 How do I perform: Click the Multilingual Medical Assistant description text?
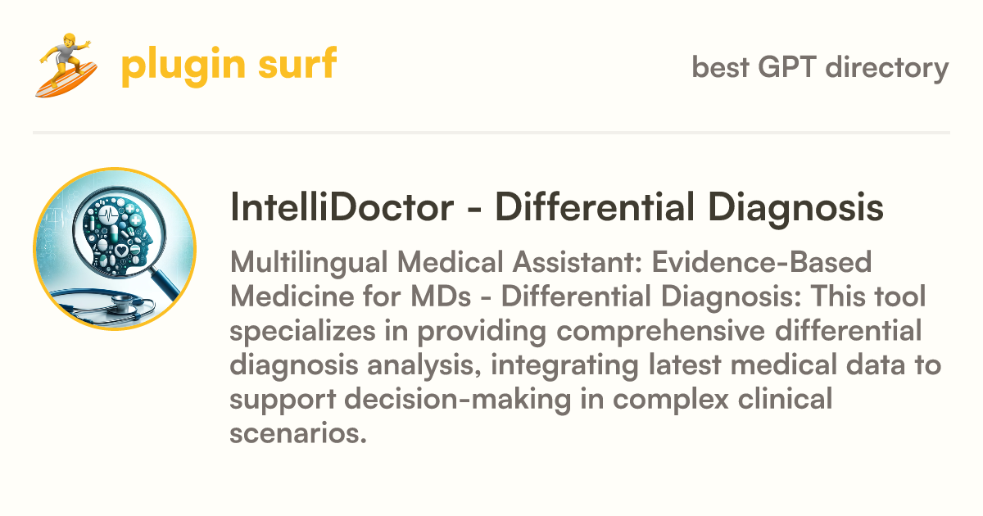click(x=587, y=348)
